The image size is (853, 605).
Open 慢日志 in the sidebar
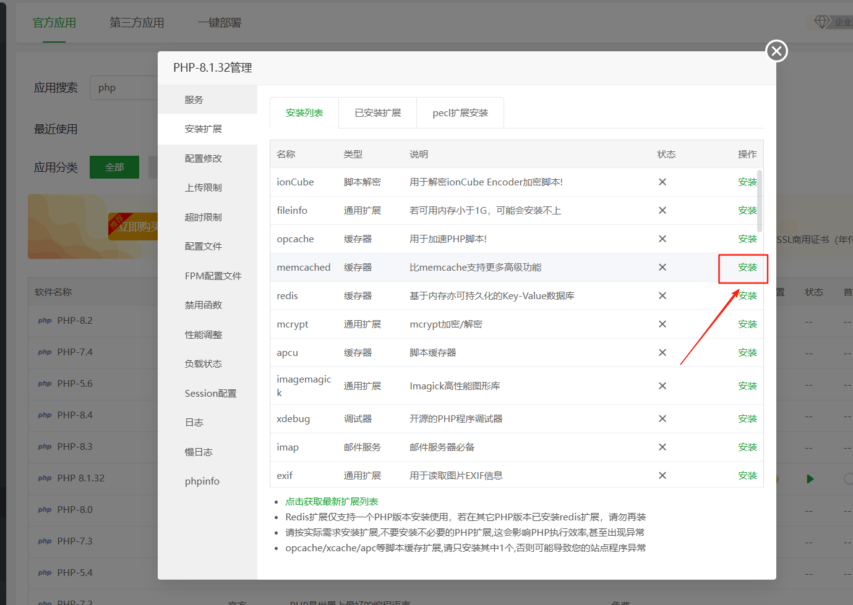point(207,452)
